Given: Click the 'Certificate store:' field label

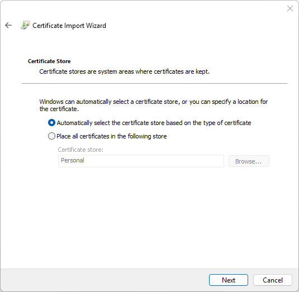Looking at the screenshot, I should 80,150.
